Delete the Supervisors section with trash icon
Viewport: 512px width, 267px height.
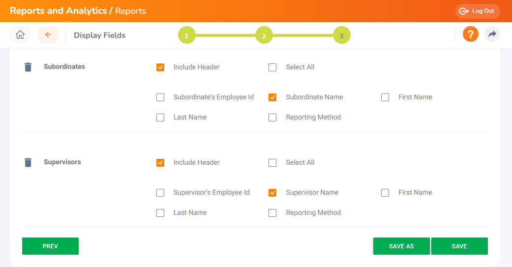pos(28,162)
